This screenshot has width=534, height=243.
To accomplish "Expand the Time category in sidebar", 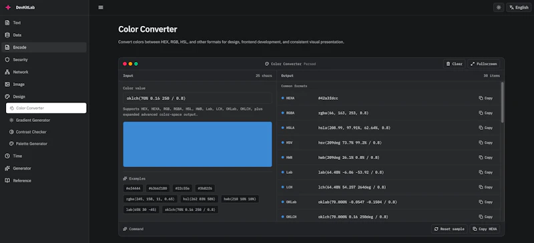I will [44, 156].
